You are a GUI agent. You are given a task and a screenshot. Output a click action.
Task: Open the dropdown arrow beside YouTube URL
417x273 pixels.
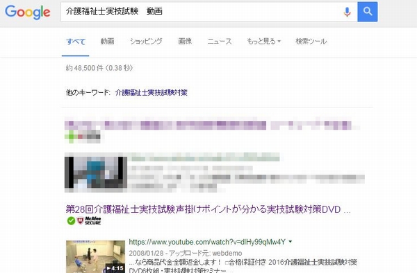point(291,241)
